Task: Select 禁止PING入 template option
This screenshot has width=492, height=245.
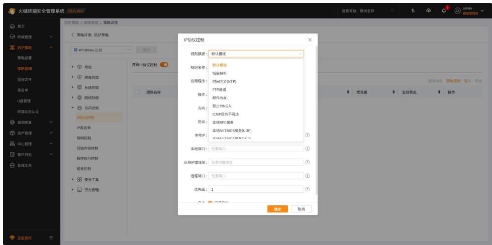Action: tap(256, 106)
